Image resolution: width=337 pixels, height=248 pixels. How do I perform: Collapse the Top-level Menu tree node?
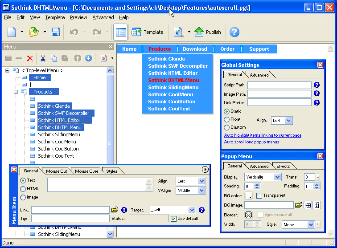tap(7, 70)
